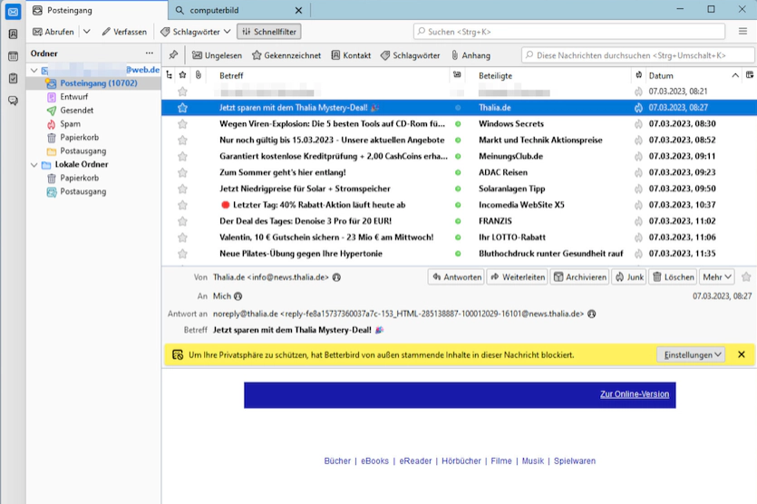Click the Archivieren button in the message header
The image size is (757, 504).
579,277
